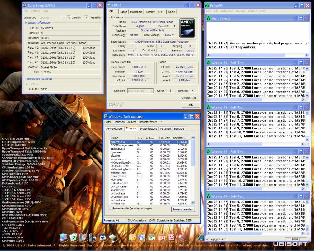Click the CPU-Z title bar icon
Viewport: 314px width, 251px height.
109,5
